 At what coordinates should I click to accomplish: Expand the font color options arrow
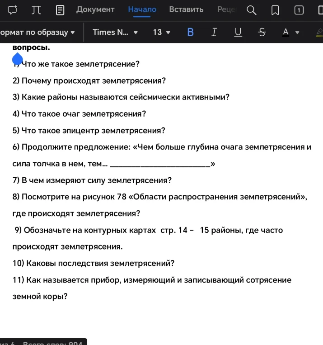click(297, 33)
